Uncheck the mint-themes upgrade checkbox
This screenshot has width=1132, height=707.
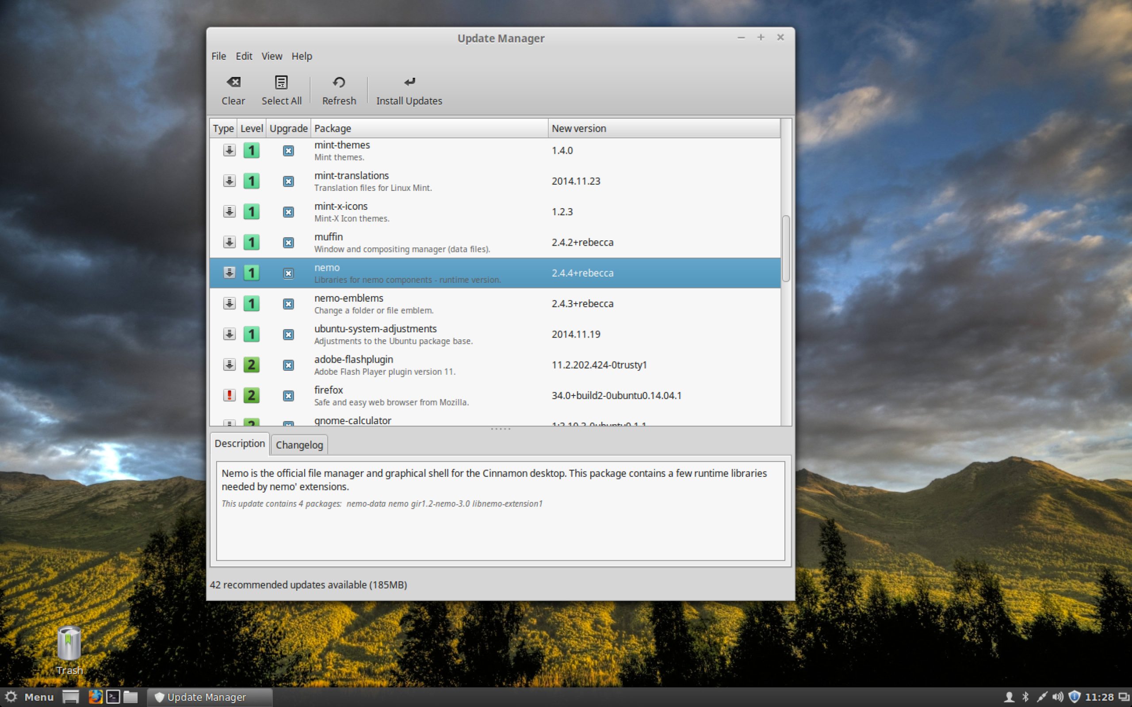click(x=289, y=151)
